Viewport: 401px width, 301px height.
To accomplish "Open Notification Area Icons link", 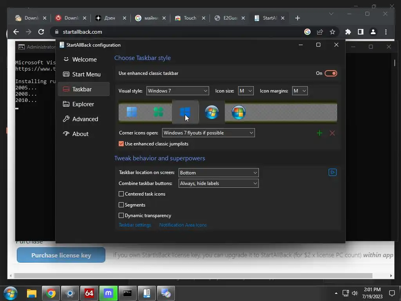I will coord(183,225).
